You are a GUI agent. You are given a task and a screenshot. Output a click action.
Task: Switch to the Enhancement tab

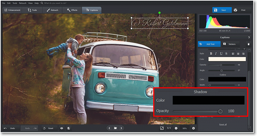click(12, 10)
